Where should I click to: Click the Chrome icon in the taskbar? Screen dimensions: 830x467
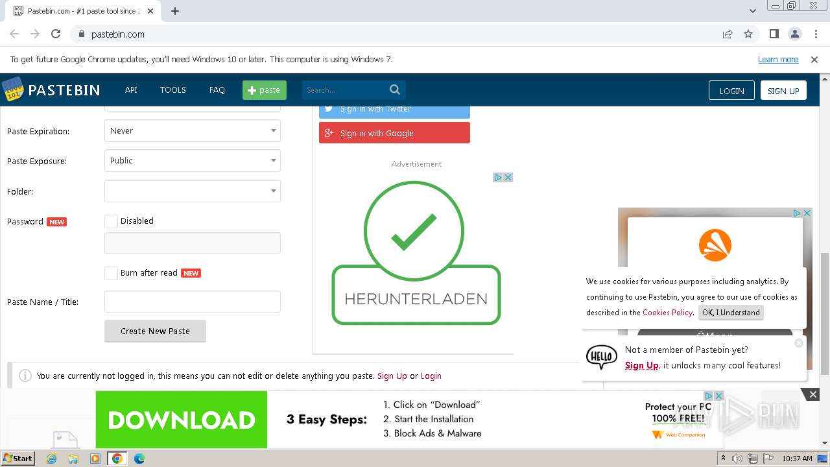click(117, 459)
